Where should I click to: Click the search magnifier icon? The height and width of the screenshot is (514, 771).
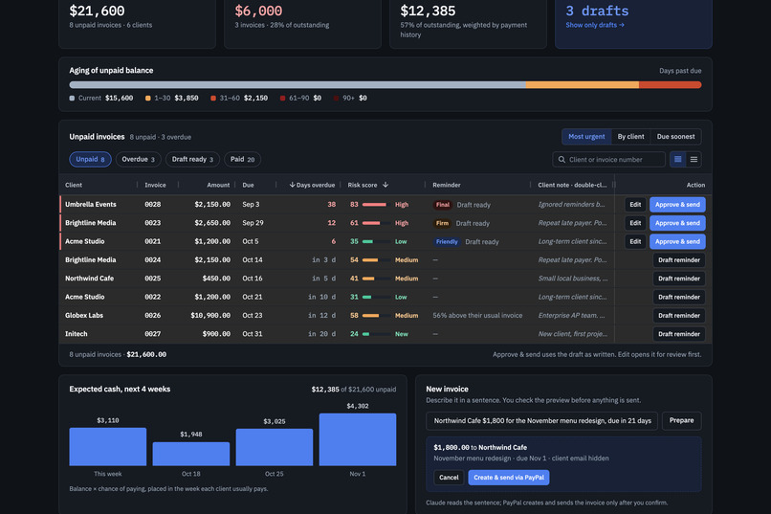click(x=562, y=159)
